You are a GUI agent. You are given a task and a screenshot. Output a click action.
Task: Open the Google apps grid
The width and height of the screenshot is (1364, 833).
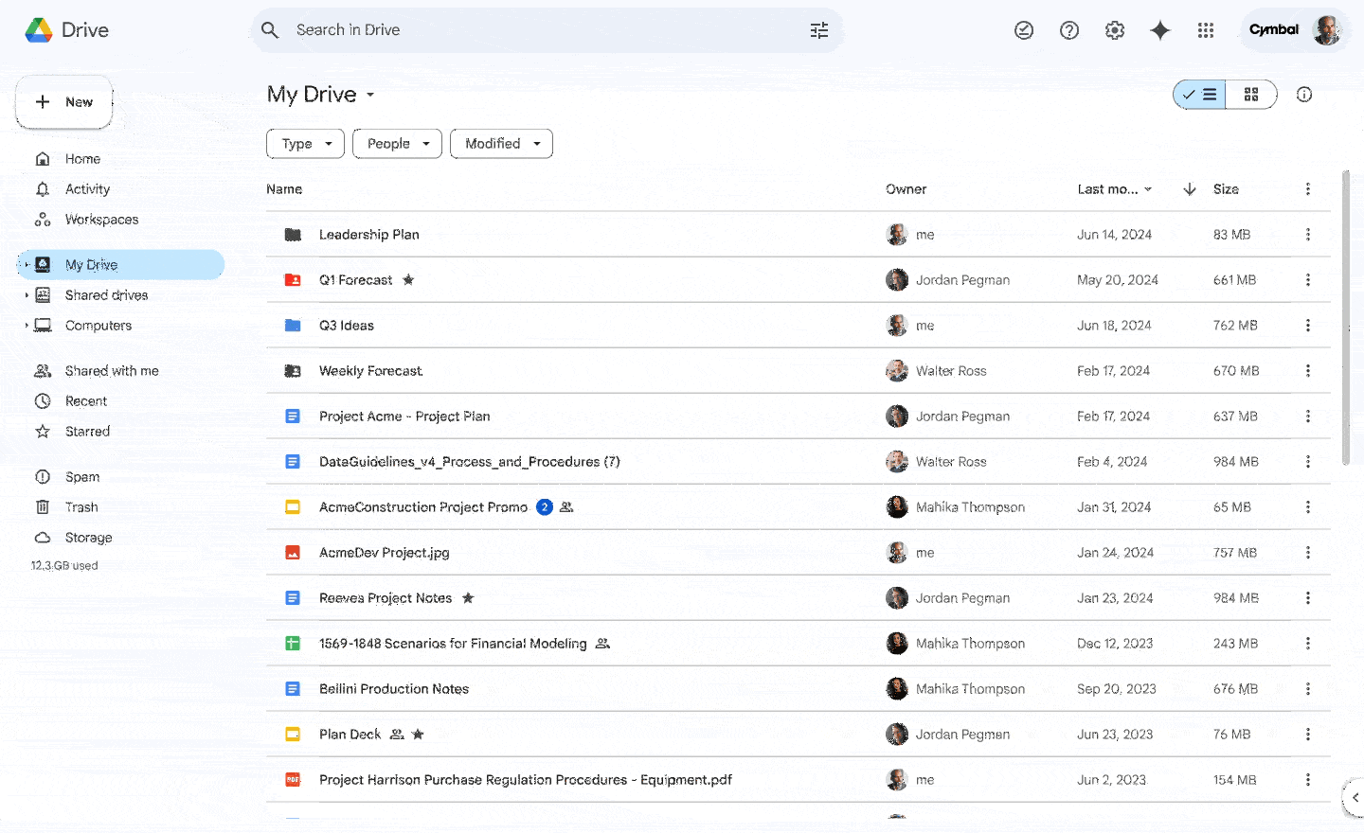1205,30
